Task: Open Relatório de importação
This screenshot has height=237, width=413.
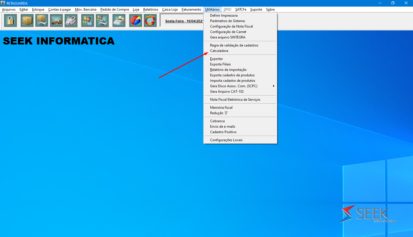Action: 240,70
